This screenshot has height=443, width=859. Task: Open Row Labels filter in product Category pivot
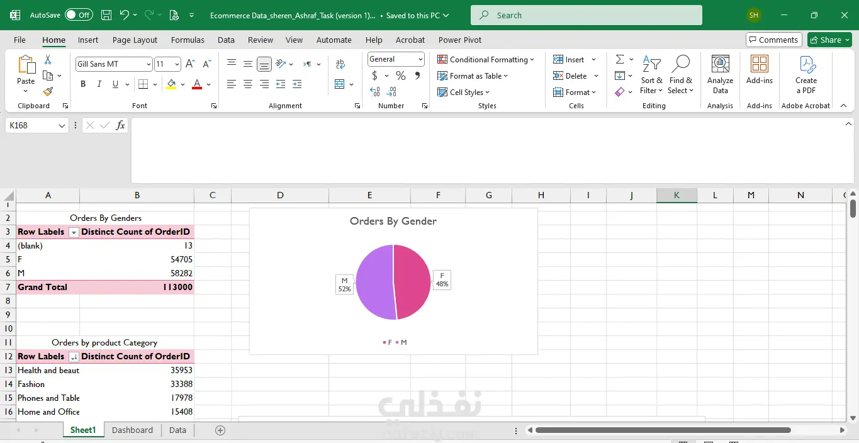click(74, 357)
